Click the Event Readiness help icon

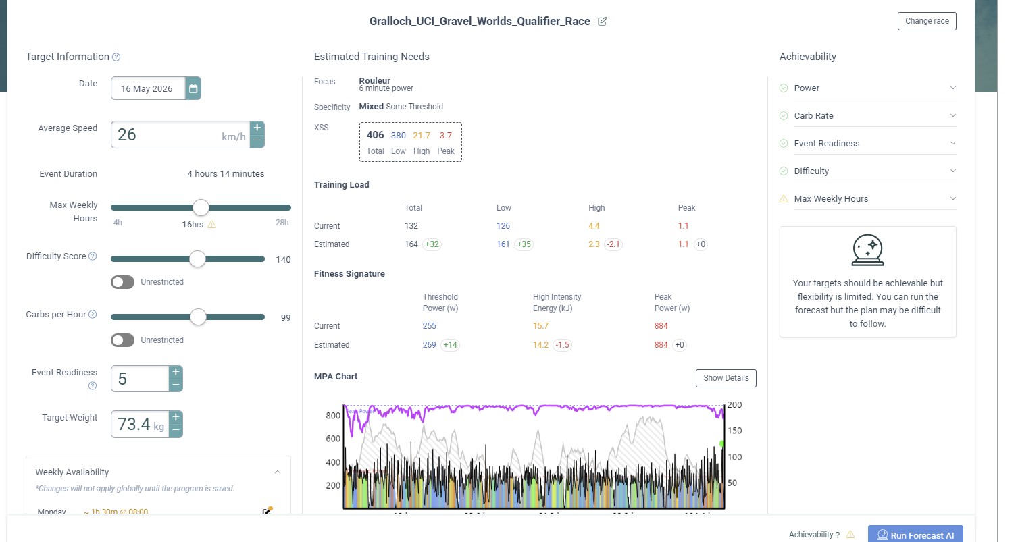click(93, 386)
